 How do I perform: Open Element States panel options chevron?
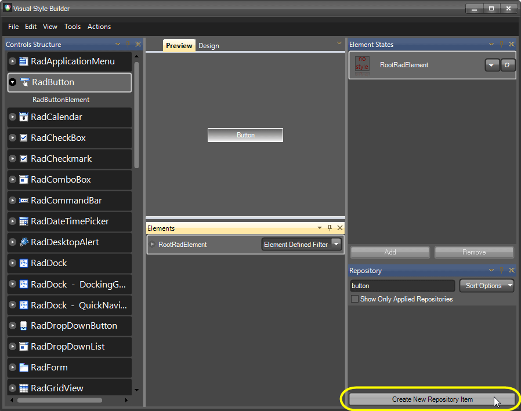point(491,44)
